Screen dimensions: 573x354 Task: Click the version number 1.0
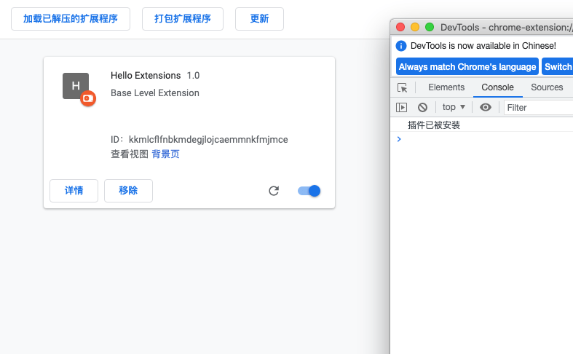point(194,75)
